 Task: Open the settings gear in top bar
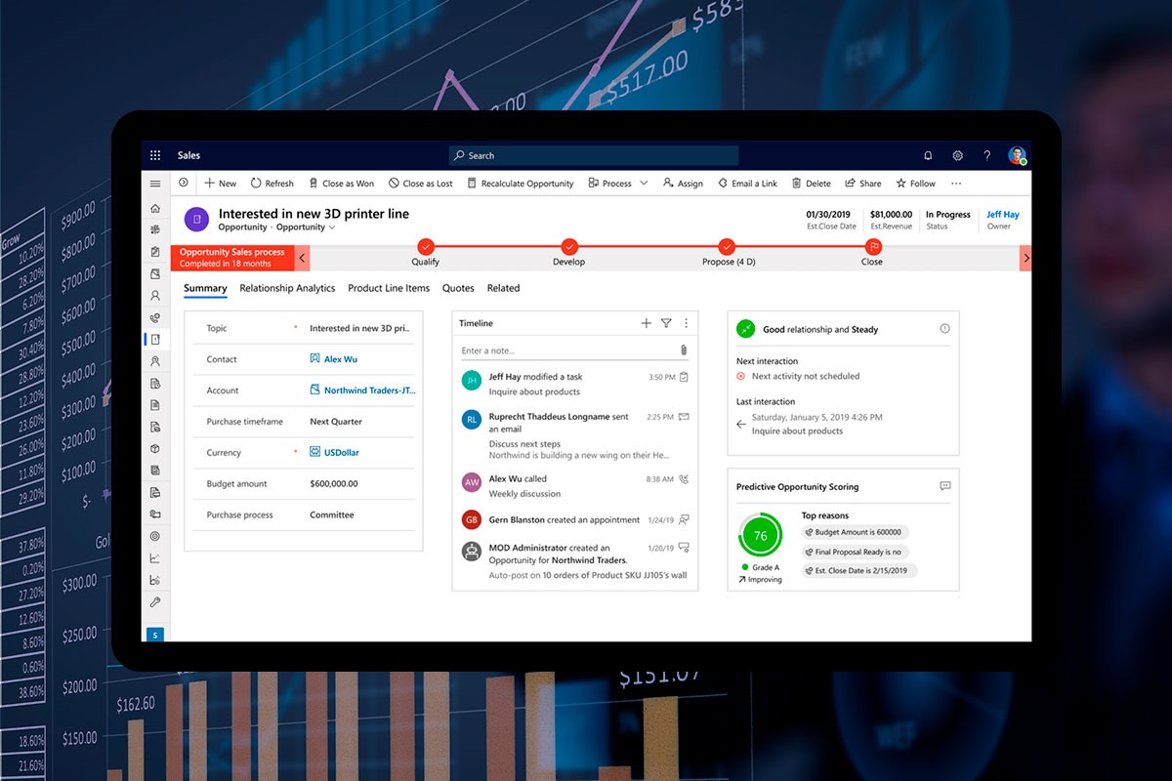tap(958, 155)
